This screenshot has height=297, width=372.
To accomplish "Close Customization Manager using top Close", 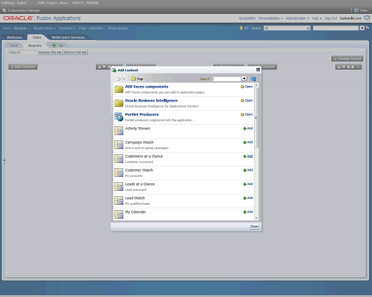I will pos(361,10).
